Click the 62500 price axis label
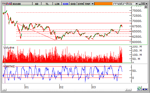 click(137, 37)
